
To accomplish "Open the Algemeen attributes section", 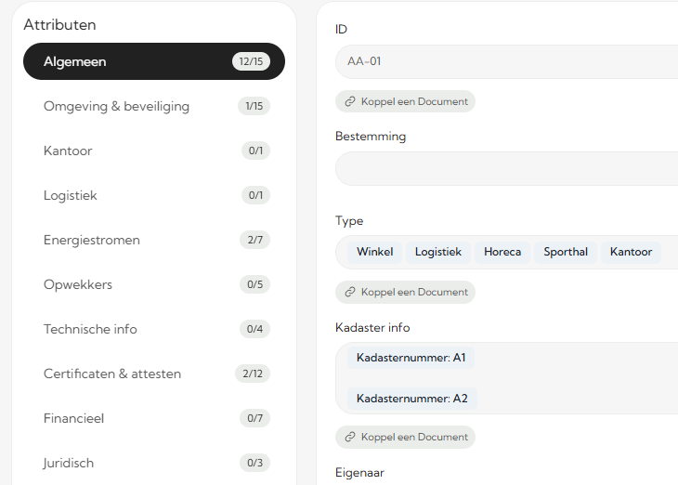I will [153, 62].
